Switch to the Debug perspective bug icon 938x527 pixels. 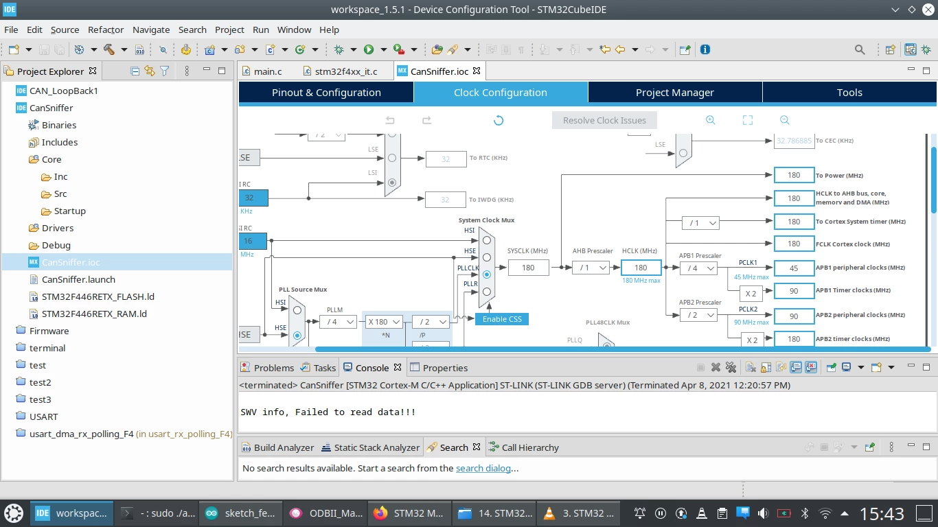(926, 49)
